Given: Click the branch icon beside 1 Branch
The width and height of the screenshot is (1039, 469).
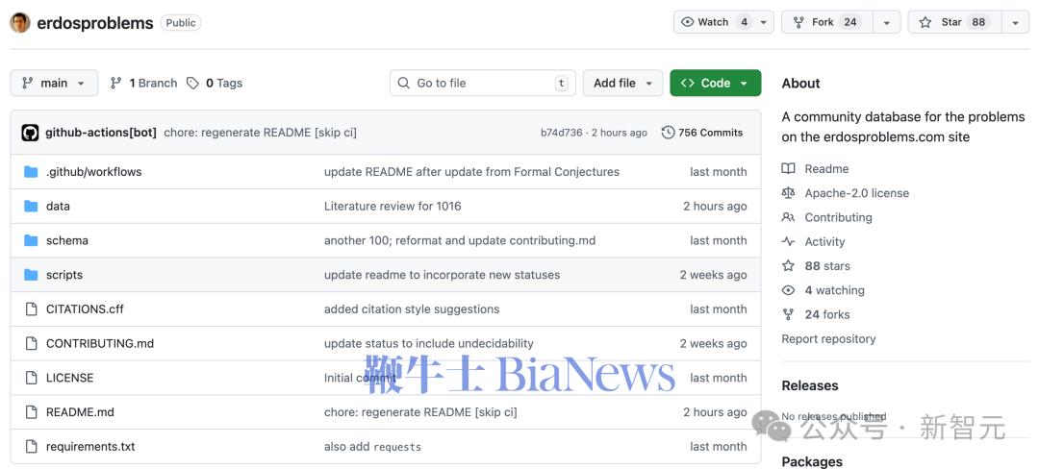Looking at the screenshot, I should [x=116, y=84].
